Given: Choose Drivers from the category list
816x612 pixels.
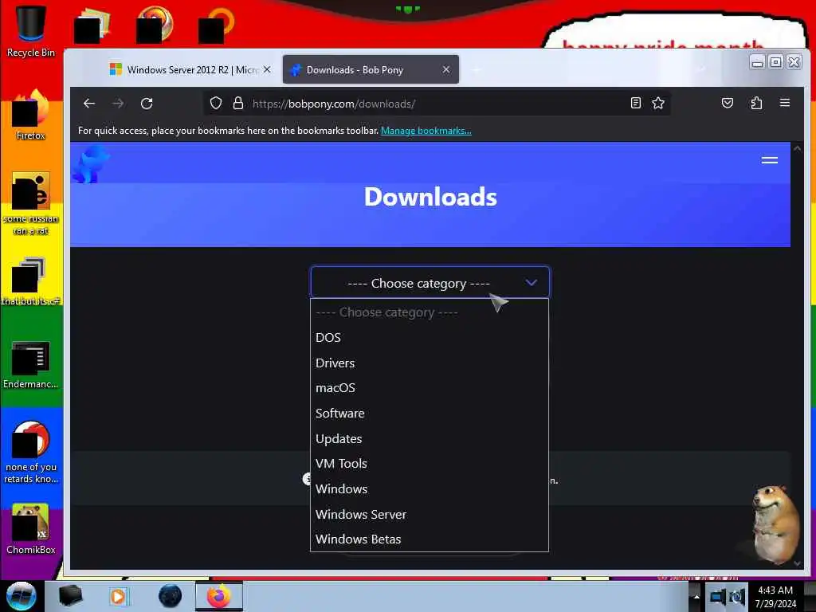Looking at the screenshot, I should (430, 363).
